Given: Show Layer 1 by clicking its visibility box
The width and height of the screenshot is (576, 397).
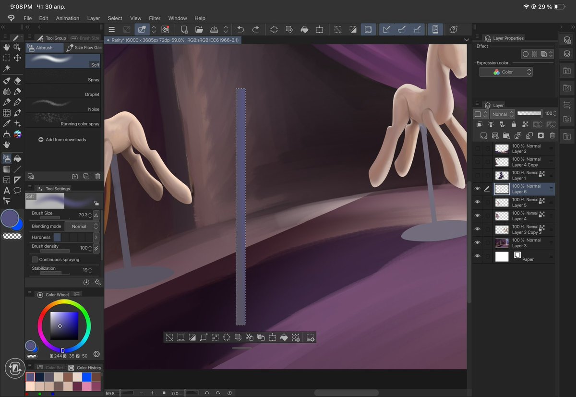Looking at the screenshot, I should (x=477, y=176).
